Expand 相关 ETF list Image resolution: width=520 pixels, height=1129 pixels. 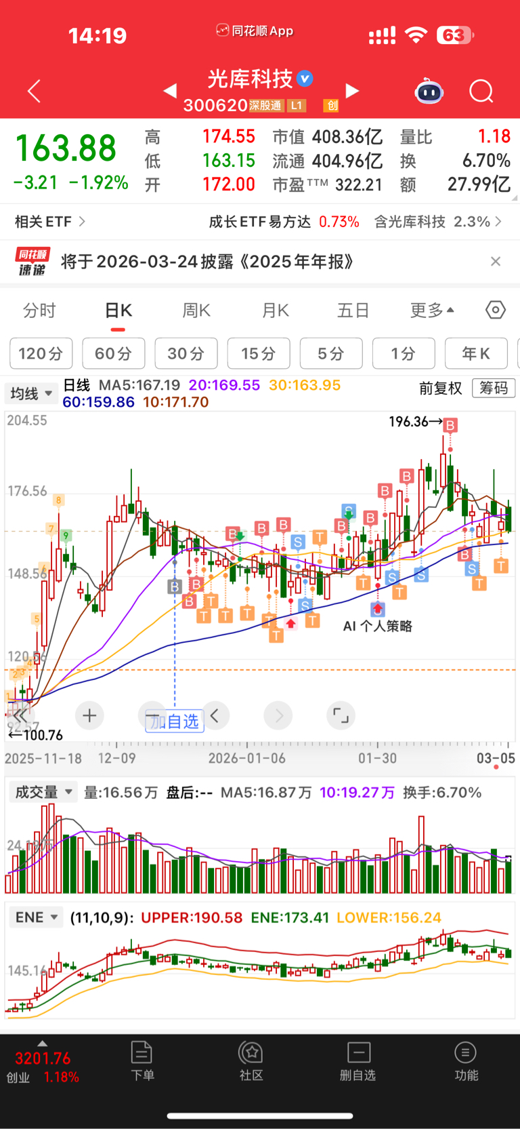point(50,222)
